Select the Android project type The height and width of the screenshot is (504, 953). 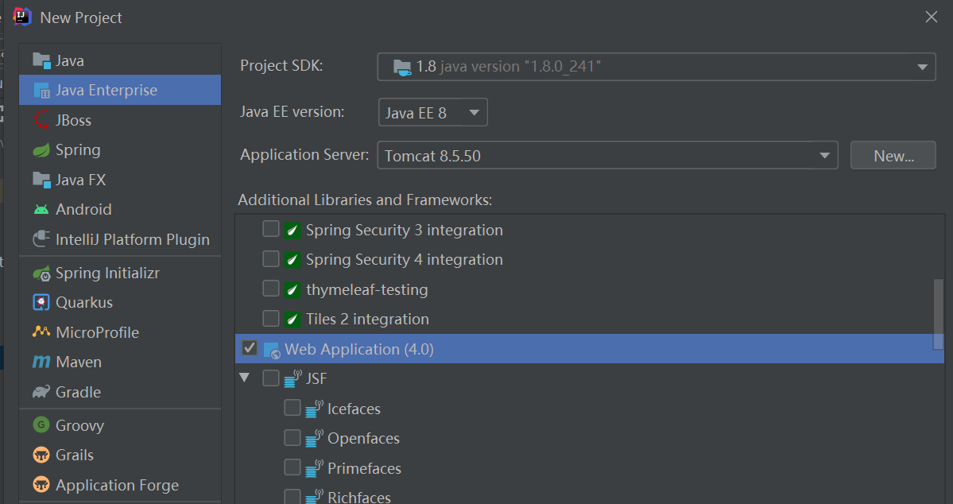120,209
